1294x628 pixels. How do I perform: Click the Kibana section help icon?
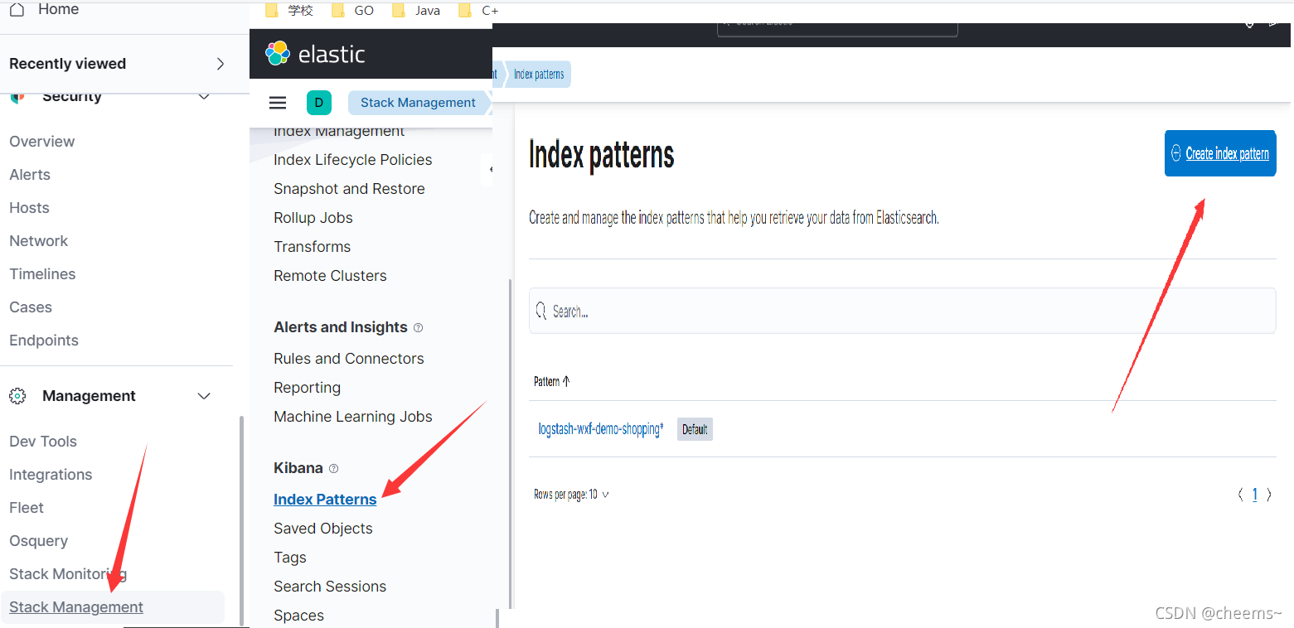click(x=333, y=469)
